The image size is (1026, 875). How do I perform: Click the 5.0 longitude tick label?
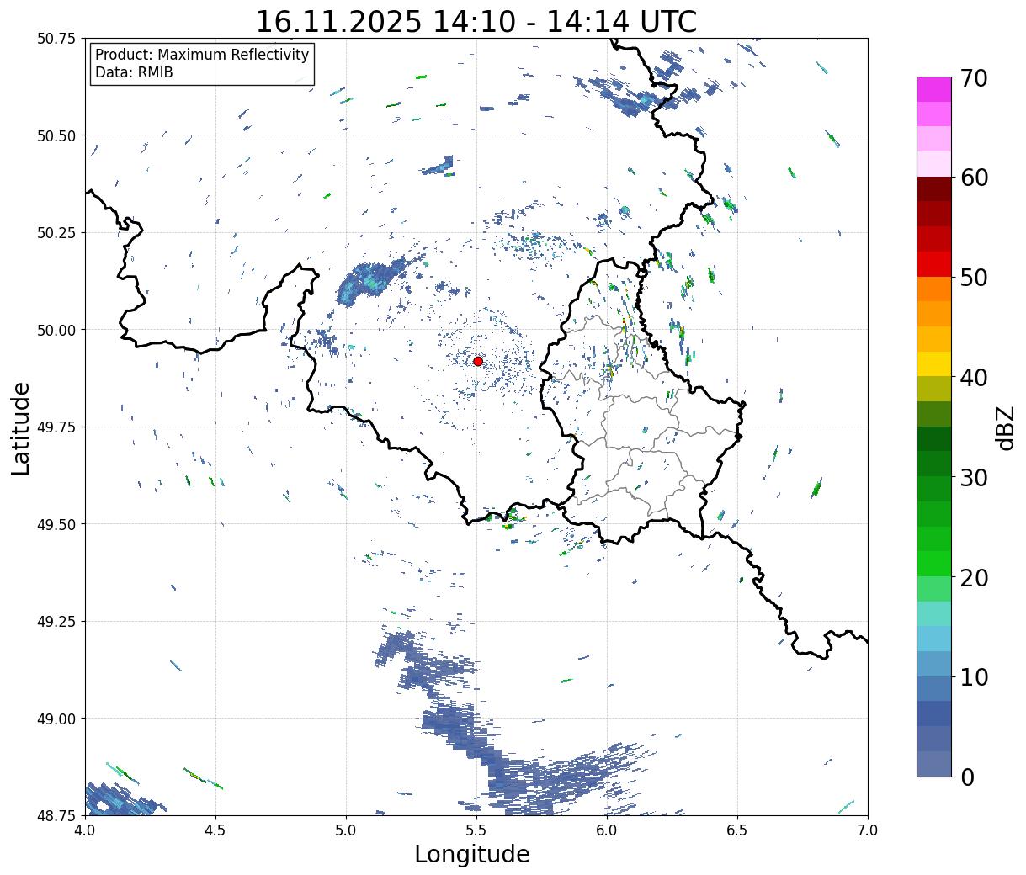pyautogui.click(x=346, y=830)
